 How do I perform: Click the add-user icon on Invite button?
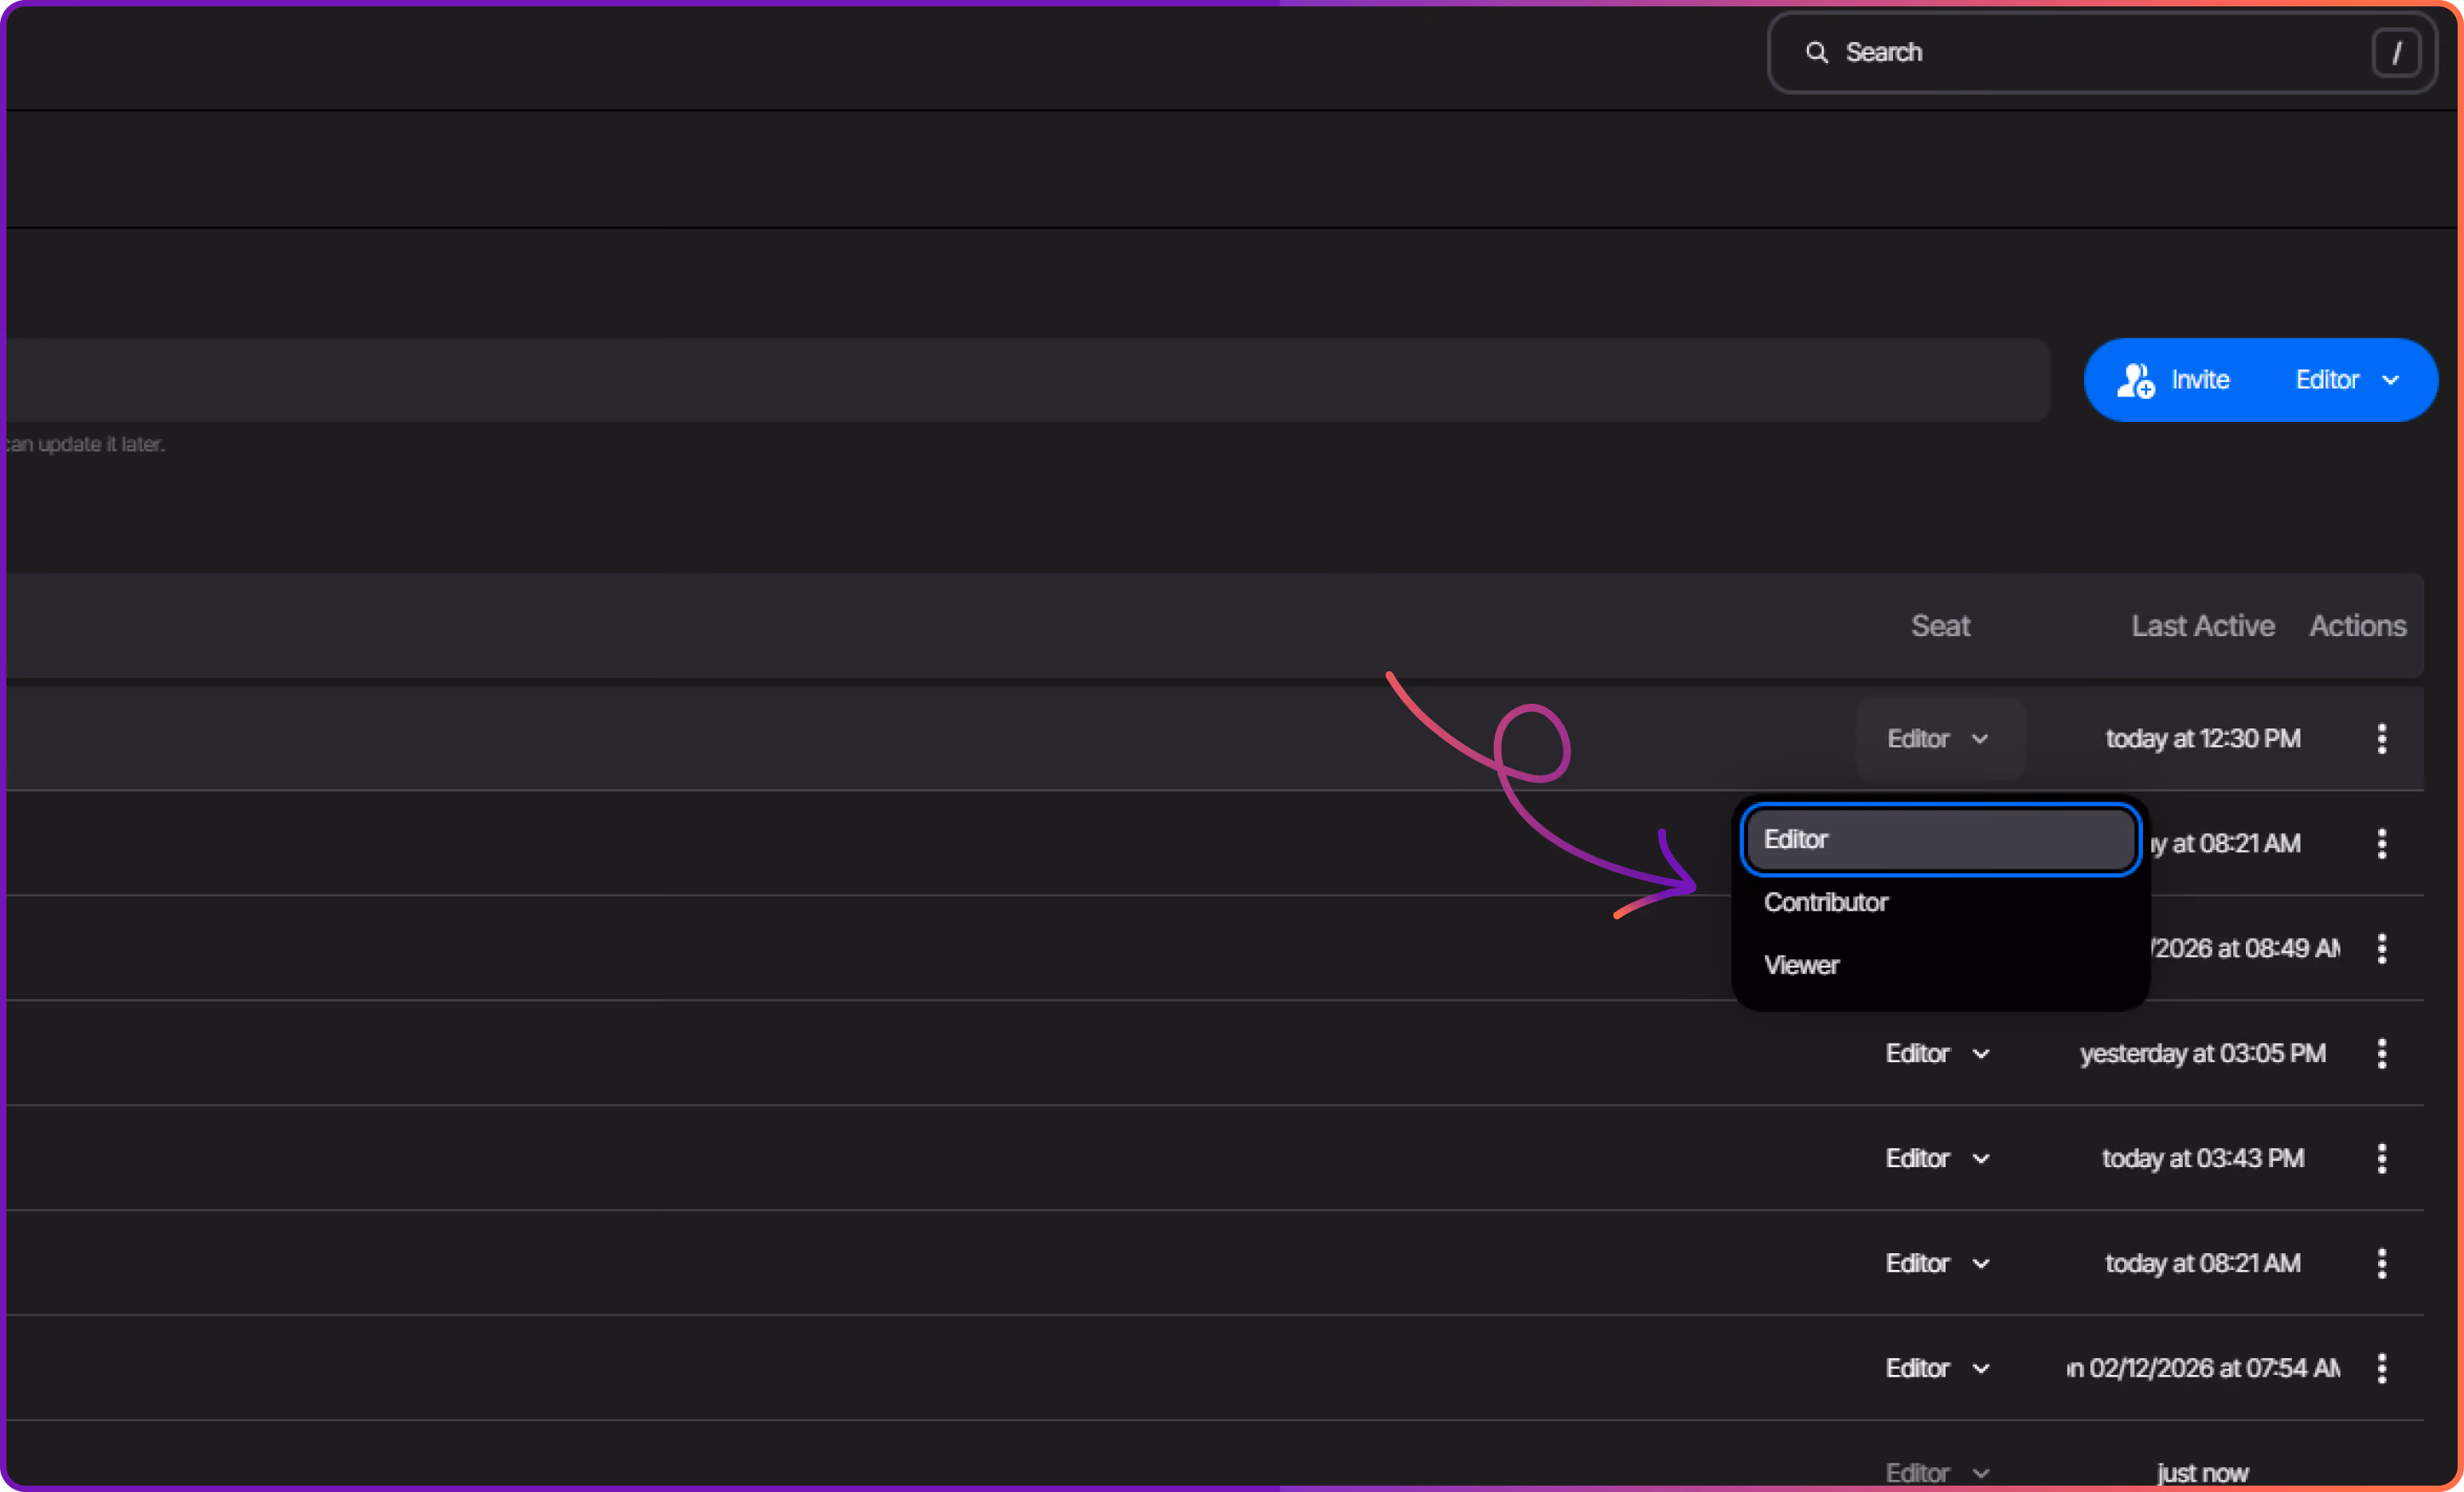tap(2135, 380)
